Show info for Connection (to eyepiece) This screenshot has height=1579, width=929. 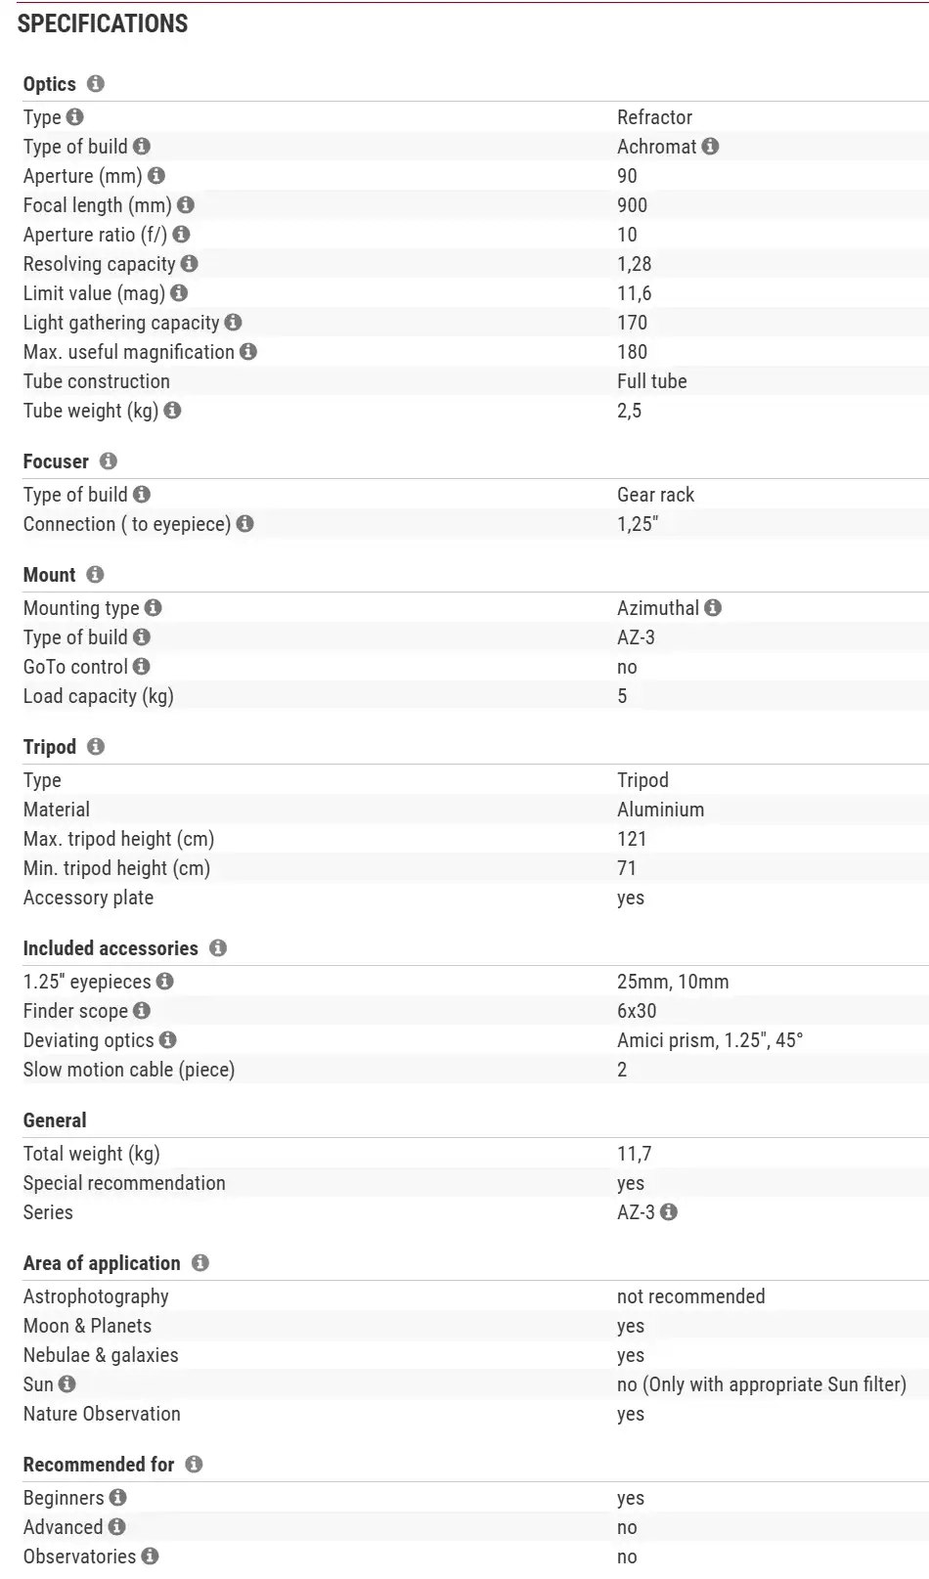click(245, 524)
